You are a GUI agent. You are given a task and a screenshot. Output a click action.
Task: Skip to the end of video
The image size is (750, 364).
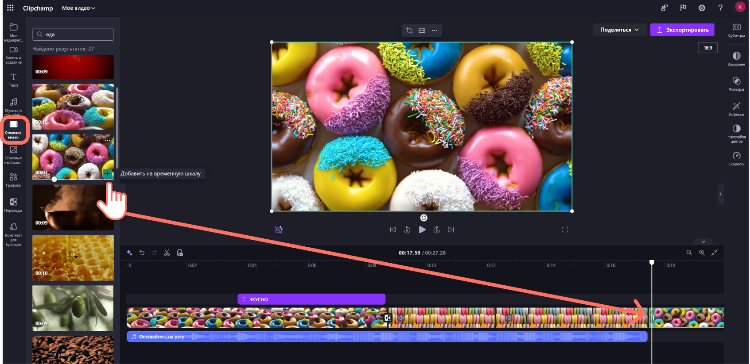click(x=451, y=230)
